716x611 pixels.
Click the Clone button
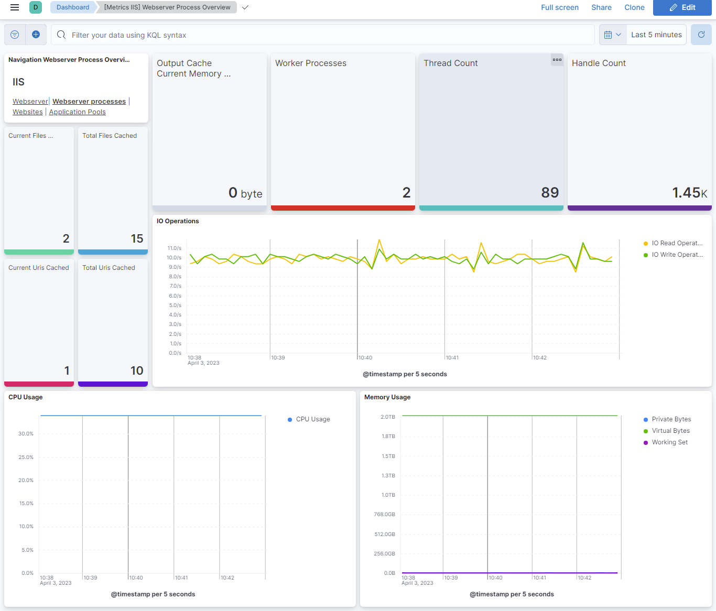pos(634,7)
